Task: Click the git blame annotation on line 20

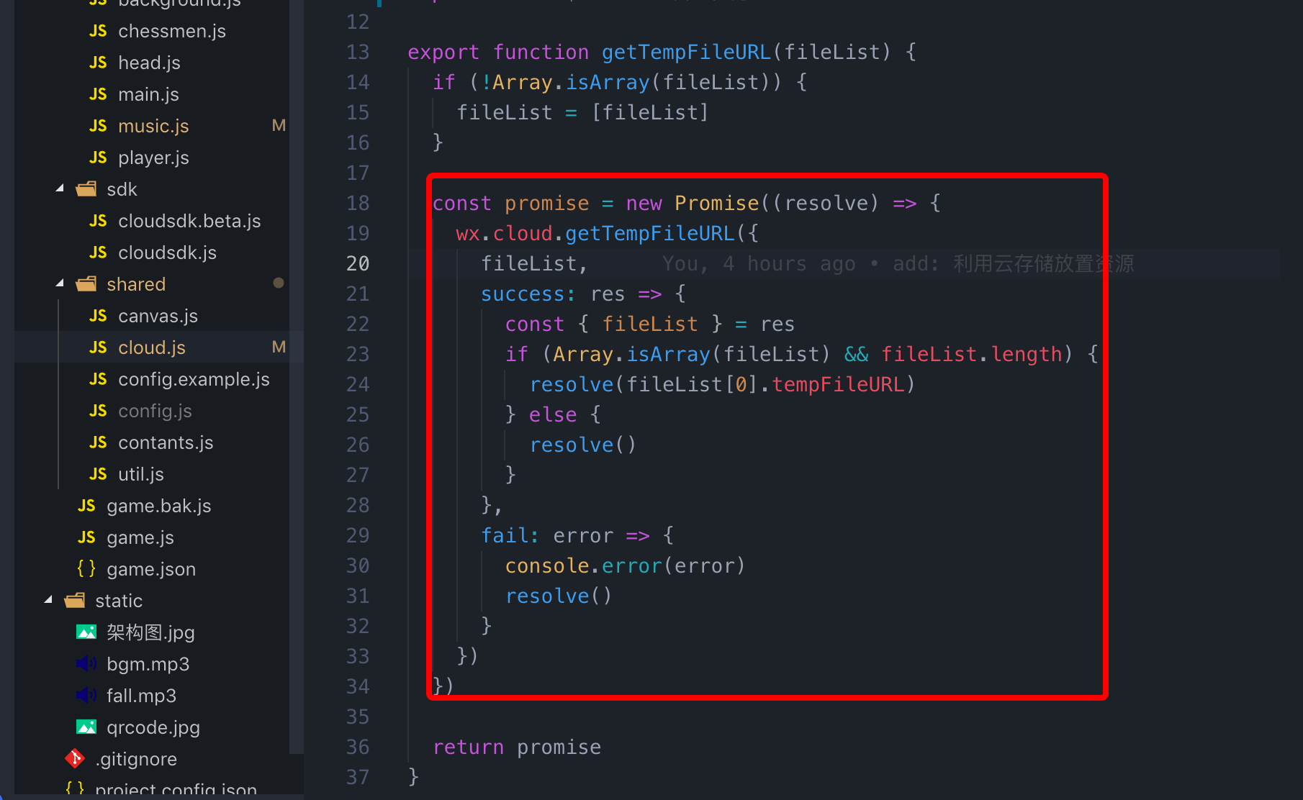Action: click(x=898, y=263)
